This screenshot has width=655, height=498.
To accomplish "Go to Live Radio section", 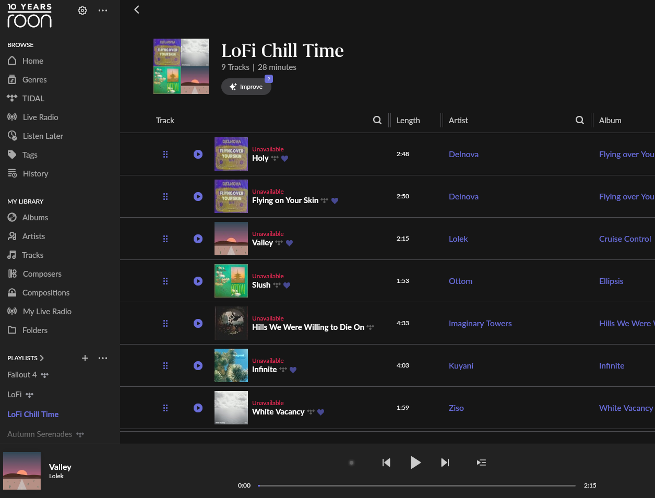I will [x=40, y=117].
